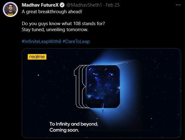185x140 pixels.
Task: Click the "Coming soon." text in image
Action: pos(64,130)
